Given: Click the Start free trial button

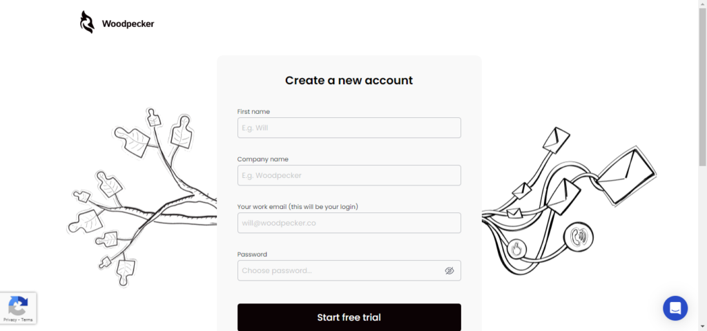Looking at the screenshot, I should click(349, 317).
